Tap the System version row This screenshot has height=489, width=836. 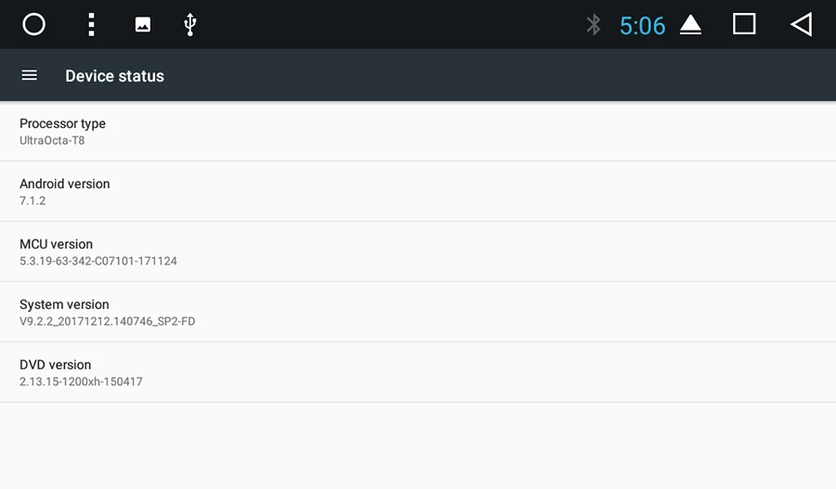click(x=418, y=312)
